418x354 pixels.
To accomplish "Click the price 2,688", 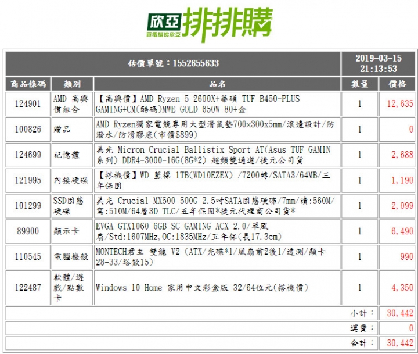I will 402,155.
